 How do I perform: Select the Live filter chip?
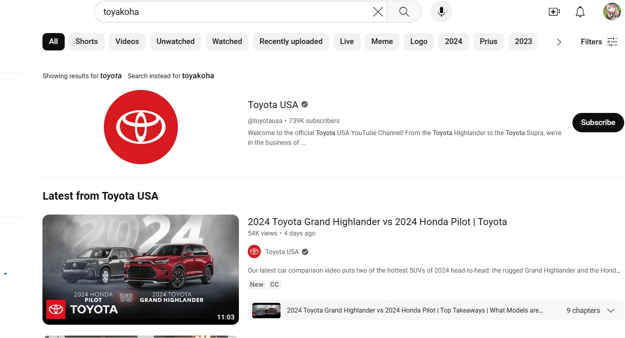click(x=347, y=42)
